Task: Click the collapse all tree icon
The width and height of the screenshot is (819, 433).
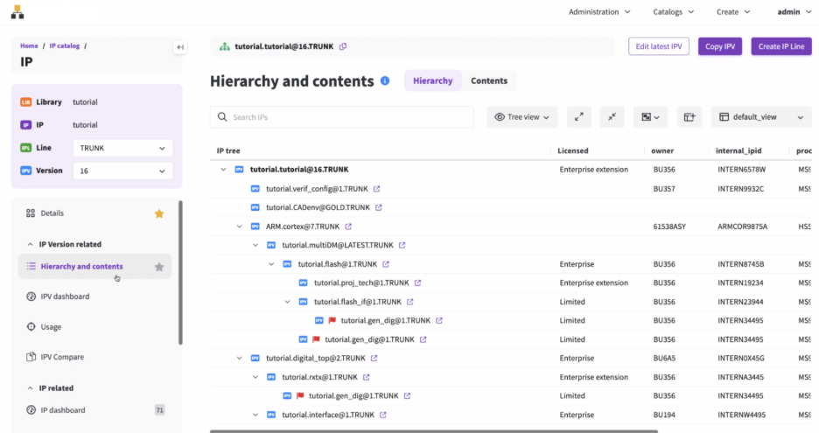Action: click(x=613, y=117)
